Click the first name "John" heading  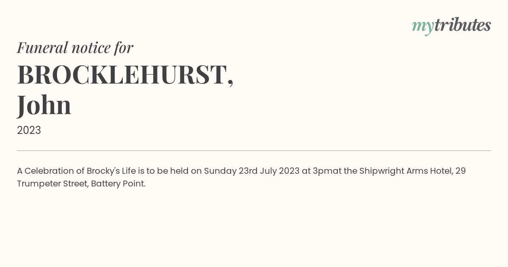pyautogui.click(x=44, y=105)
